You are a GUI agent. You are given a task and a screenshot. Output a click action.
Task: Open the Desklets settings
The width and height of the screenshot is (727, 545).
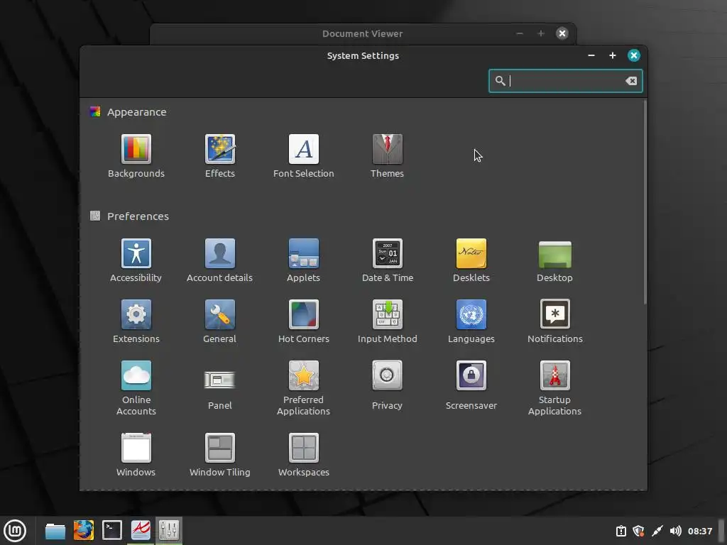click(x=471, y=260)
